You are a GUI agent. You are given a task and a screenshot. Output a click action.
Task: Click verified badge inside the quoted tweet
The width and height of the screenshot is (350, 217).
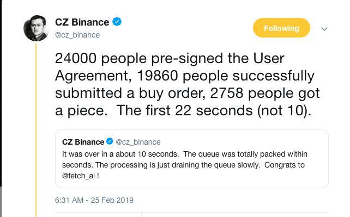pos(110,141)
